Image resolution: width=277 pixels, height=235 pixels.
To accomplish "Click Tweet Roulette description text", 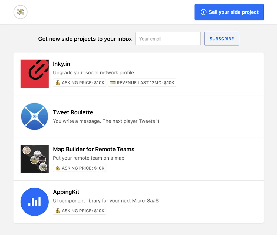I will point(107,121).
